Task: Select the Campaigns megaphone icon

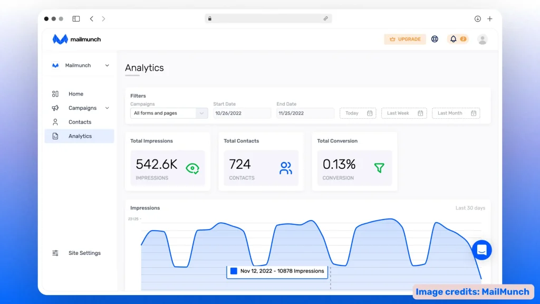Action: coord(55,108)
